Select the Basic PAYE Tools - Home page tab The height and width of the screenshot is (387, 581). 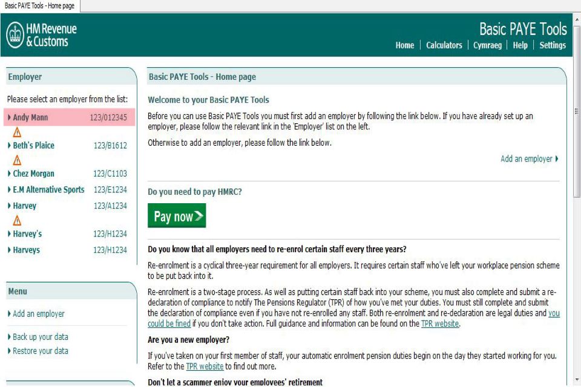tap(39, 5)
